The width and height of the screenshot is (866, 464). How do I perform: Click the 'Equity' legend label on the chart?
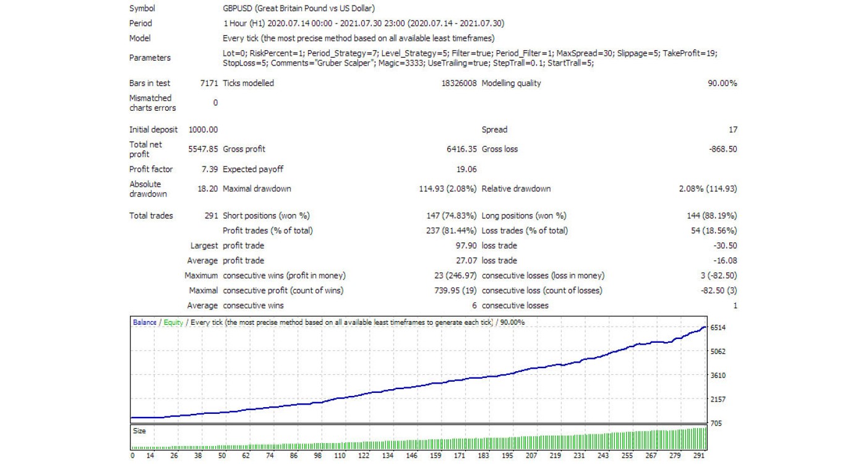173,323
